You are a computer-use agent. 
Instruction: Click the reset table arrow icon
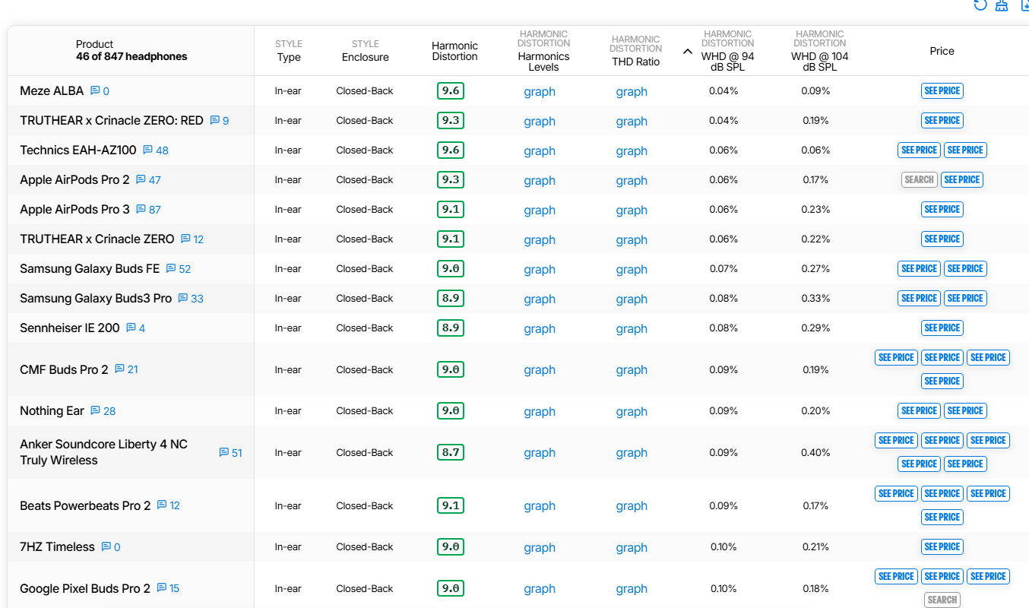coord(980,5)
